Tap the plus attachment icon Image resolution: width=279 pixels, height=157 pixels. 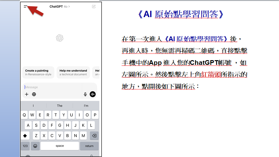pos(27,94)
